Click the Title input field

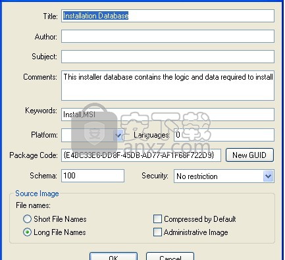(x=168, y=16)
